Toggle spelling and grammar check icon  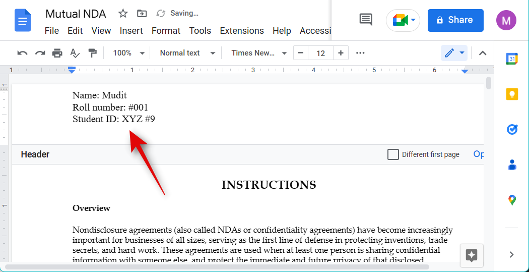[75, 53]
